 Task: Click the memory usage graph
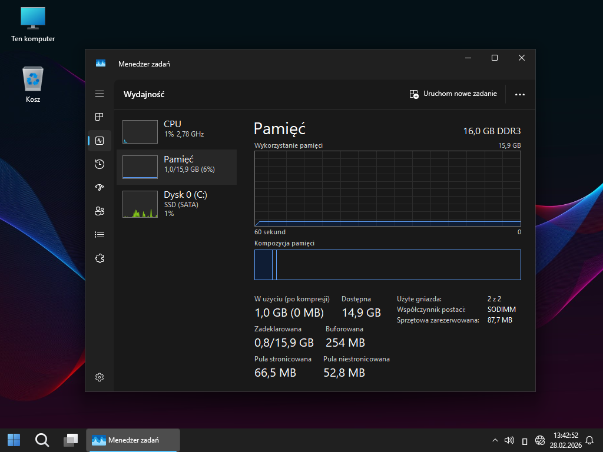(x=387, y=188)
